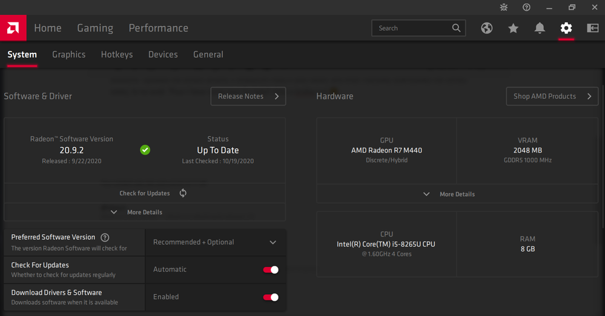Open the Performance tab
605x316 pixels.
159,28
